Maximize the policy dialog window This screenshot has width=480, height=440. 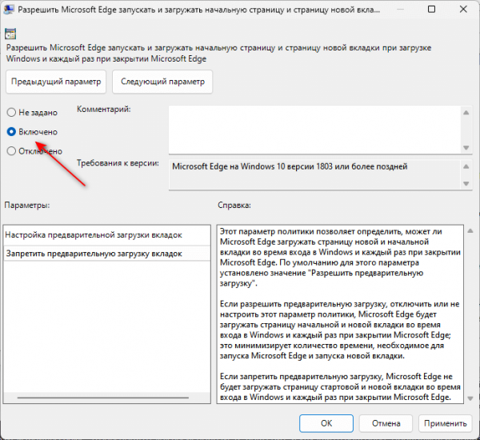pos(431,9)
